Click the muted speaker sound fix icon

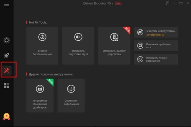click(x=78, y=37)
